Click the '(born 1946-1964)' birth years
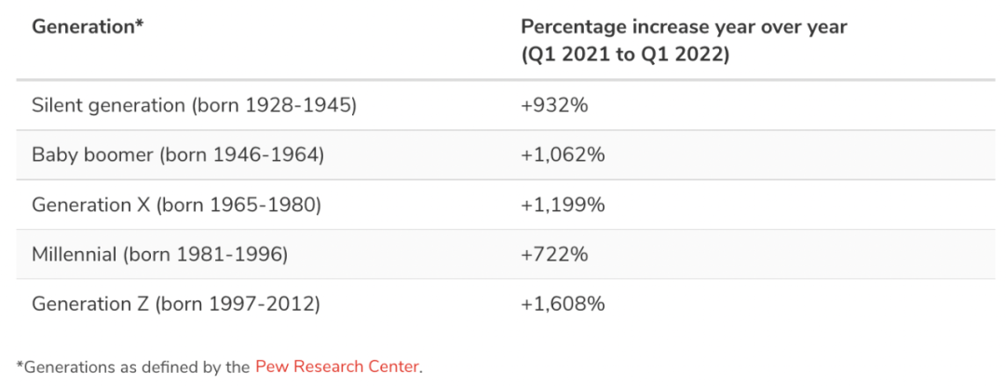This screenshot has height=386, width=1006. 240,154
